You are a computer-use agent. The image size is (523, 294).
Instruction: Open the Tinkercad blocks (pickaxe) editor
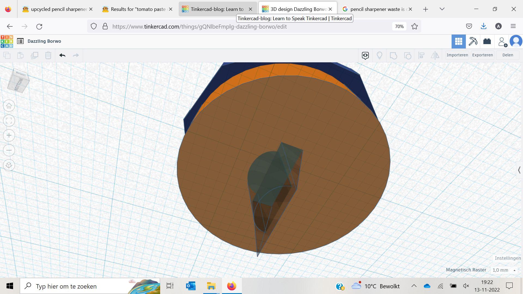coord(473,41)
